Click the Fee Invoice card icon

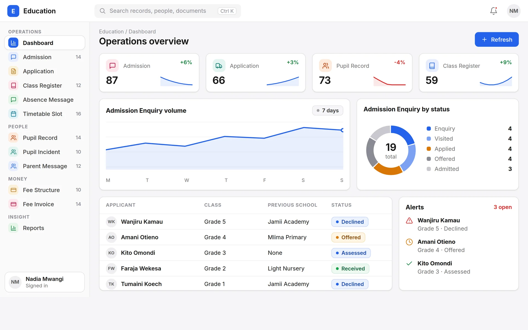(x=13, y=204)
